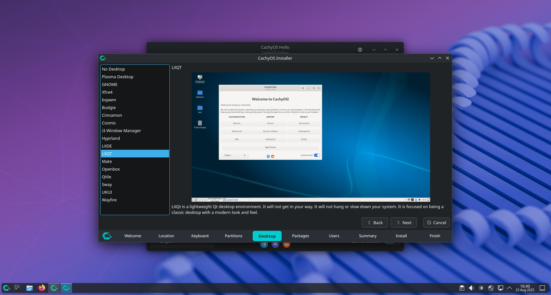Open the file manager from the taskbar
Viewport: 551px width, 295px height.
[29, 288]
